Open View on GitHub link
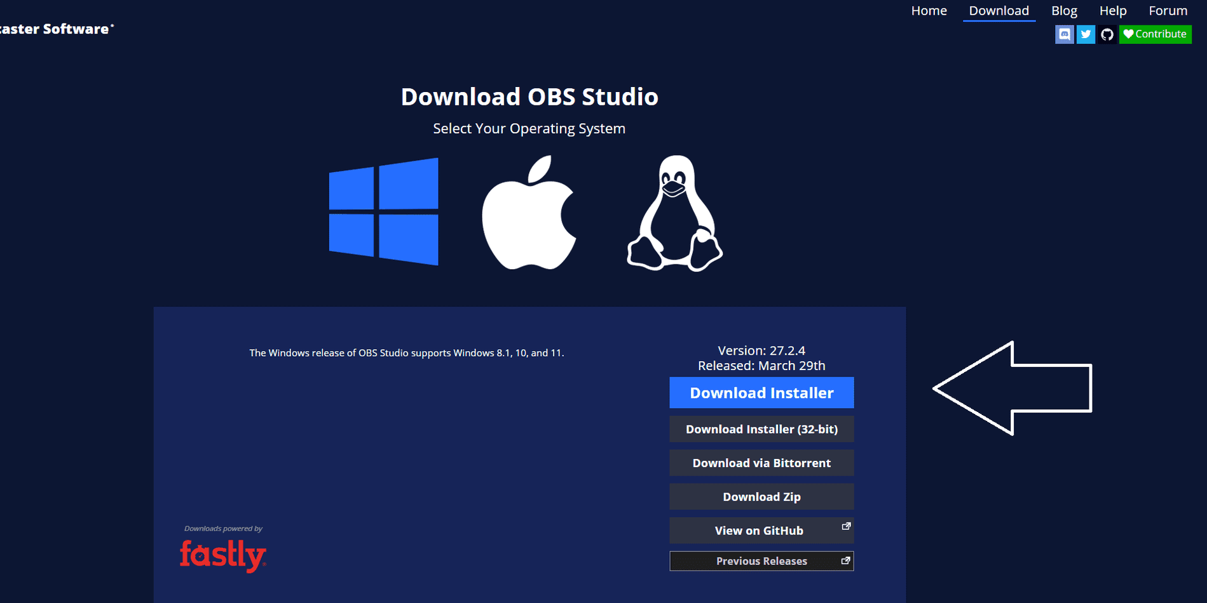 click(761, 531)
